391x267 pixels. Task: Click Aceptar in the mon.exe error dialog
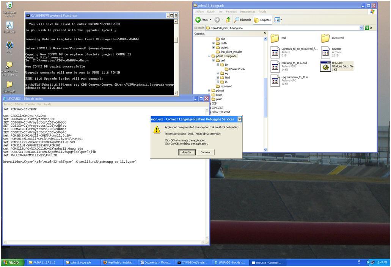tap(187, 152)
